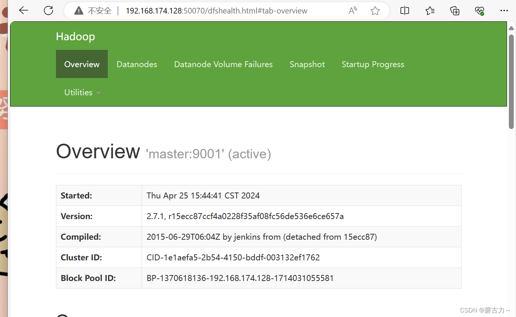Screen dimensions: 516x317
Task: Click the '不安全' security warning icon
Action: point(78,11)
